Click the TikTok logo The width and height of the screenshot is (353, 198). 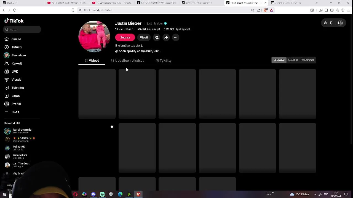(14, 21)
